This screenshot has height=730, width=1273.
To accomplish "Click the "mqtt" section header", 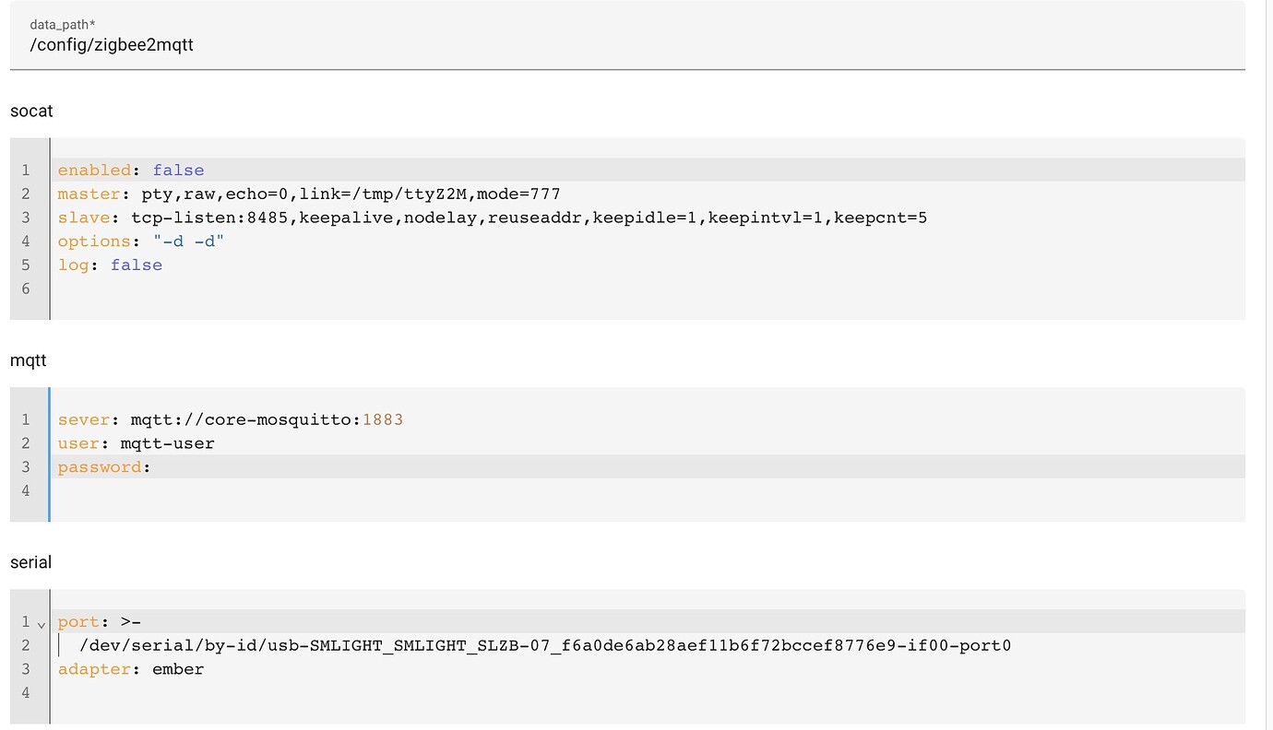I will click(x=28, y=360).
